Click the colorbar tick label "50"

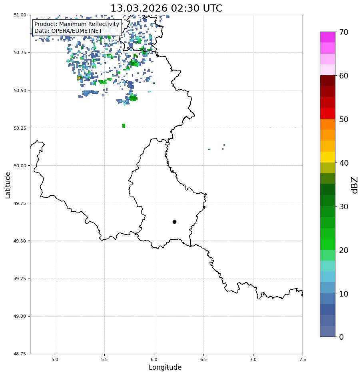tap(344, 119)
